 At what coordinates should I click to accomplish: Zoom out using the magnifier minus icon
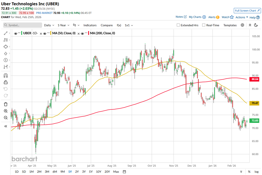click(x=5, y=118)
